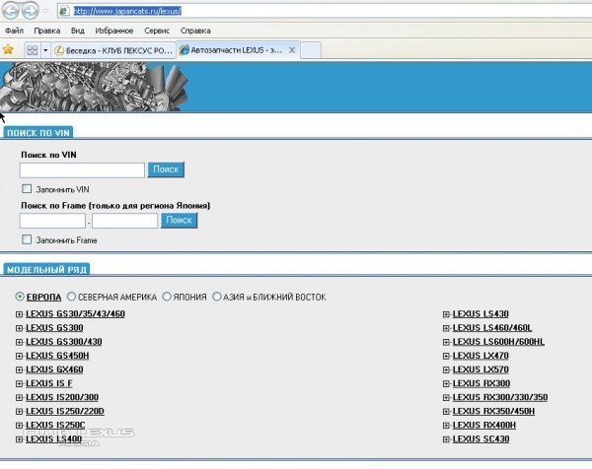Expand the LEXUS LS430 plus icon
This screenshot has width=592, height=469.
pyautogui.click(x=446, y=314)
